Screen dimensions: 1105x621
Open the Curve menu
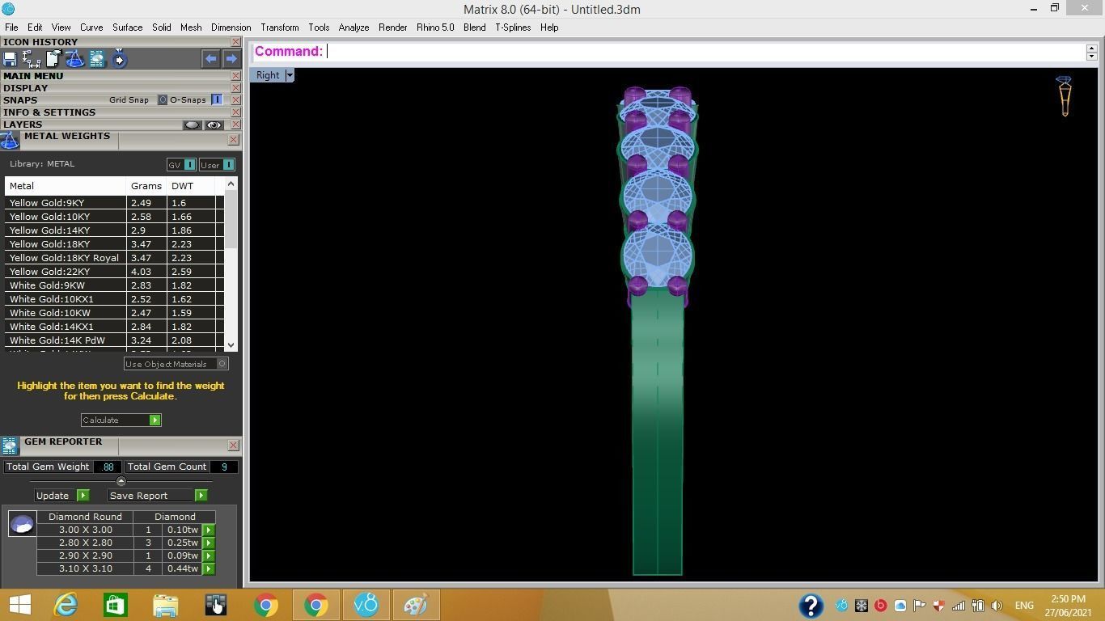[91, 27]
